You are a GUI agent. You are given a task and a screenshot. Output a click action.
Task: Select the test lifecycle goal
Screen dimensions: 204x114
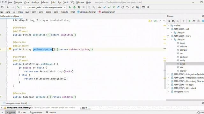tap(181, 54)
